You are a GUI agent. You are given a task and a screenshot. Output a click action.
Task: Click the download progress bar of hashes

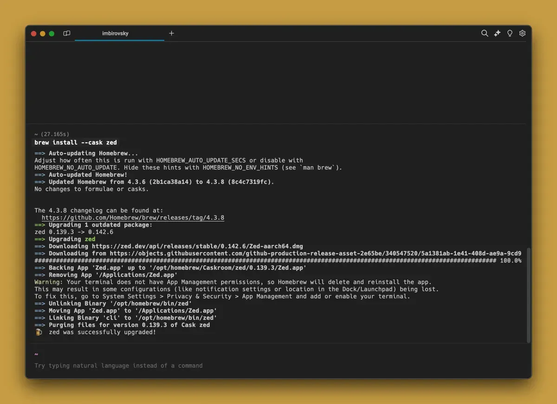click(x=265, y=261)
